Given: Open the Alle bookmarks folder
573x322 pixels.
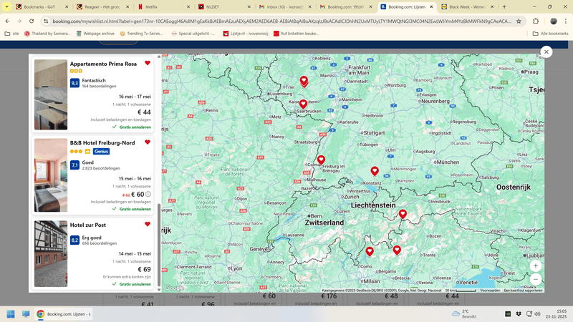Looking at the screenshot, I should point(550,34).
